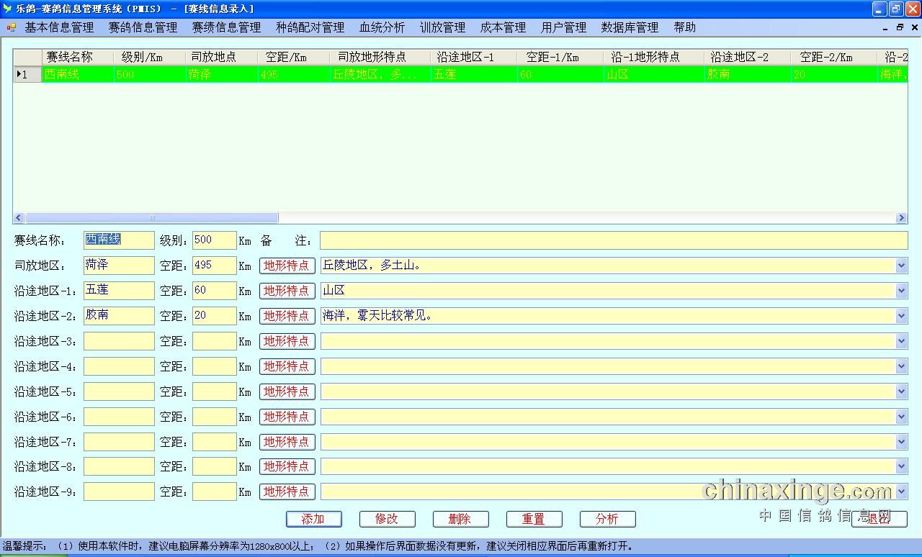Viewport: 922px width, 557px height.
Task: Click the 司放地形特点 column header
Action: (380, 58)
